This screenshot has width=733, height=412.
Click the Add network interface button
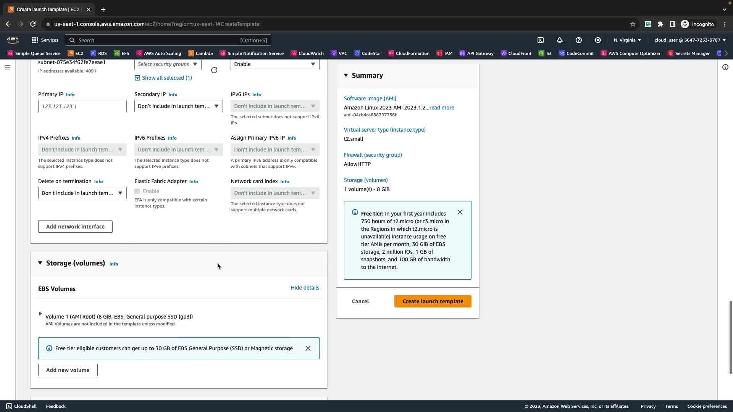pos(75,227)
